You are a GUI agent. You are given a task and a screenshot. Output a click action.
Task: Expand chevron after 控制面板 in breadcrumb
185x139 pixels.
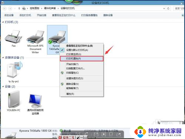click(42, 9)
